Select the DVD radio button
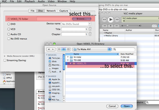The width and height of the screenshot is (159, 110). (9, 24)
